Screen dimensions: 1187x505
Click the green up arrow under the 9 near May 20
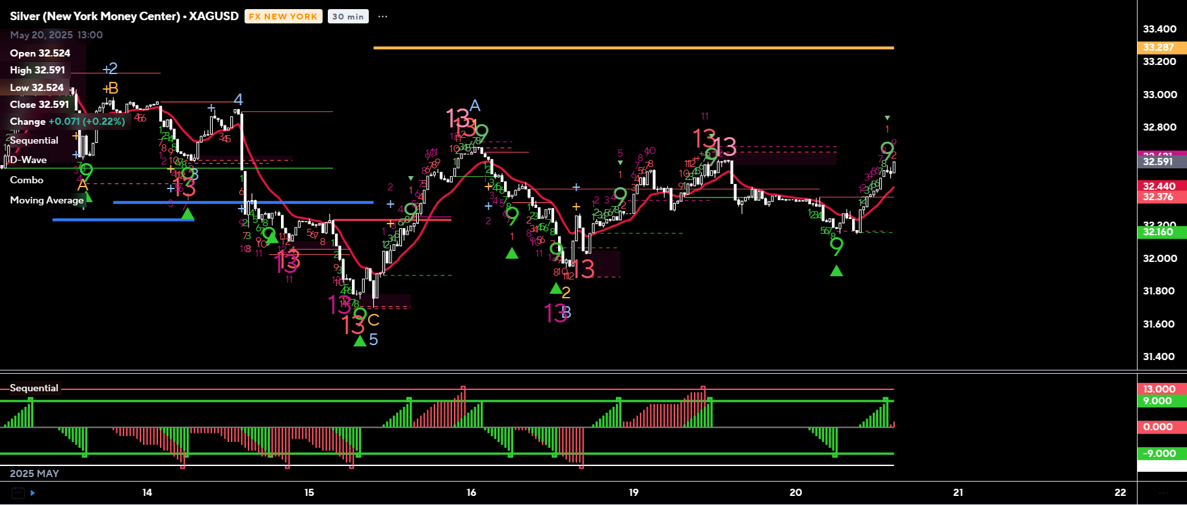click(836, 271)
